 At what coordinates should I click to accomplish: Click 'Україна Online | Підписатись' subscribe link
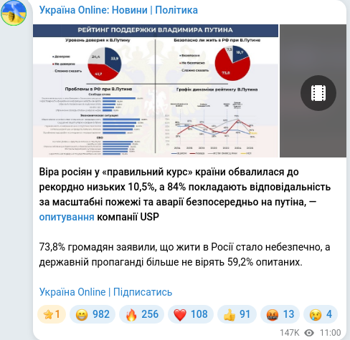105,292
